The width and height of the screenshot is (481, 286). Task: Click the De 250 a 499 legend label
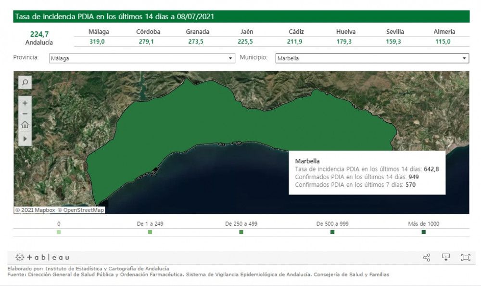(241, 223)
